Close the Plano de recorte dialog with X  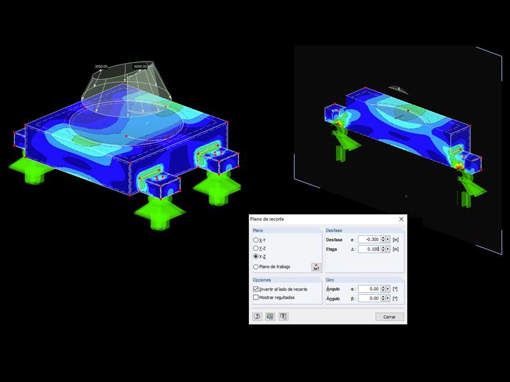click(401, 219)
